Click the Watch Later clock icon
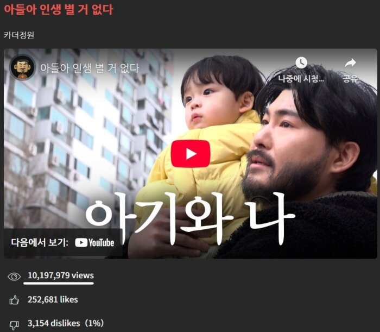The image size is (380, 332). coord(301,63)
